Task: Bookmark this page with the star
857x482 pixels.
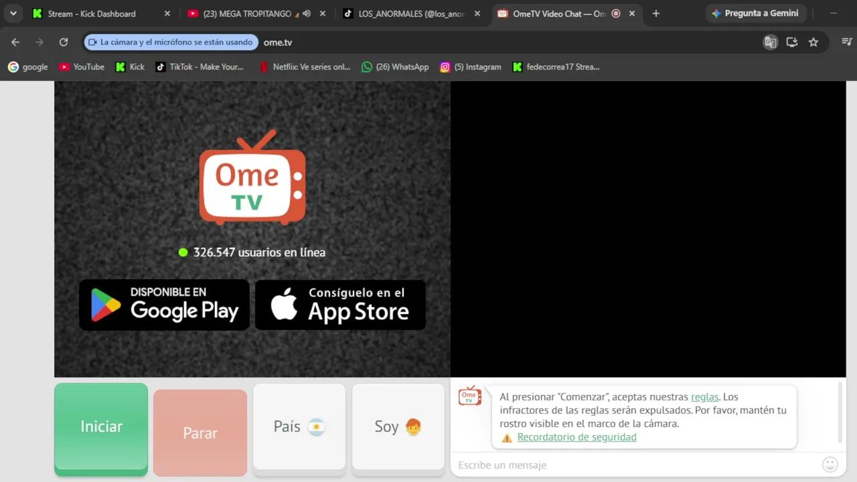Action: [813, 42]
